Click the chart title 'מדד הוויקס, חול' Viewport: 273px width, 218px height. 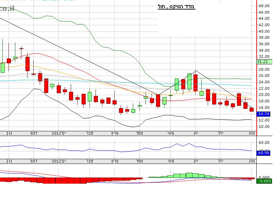tap(176, 6)
